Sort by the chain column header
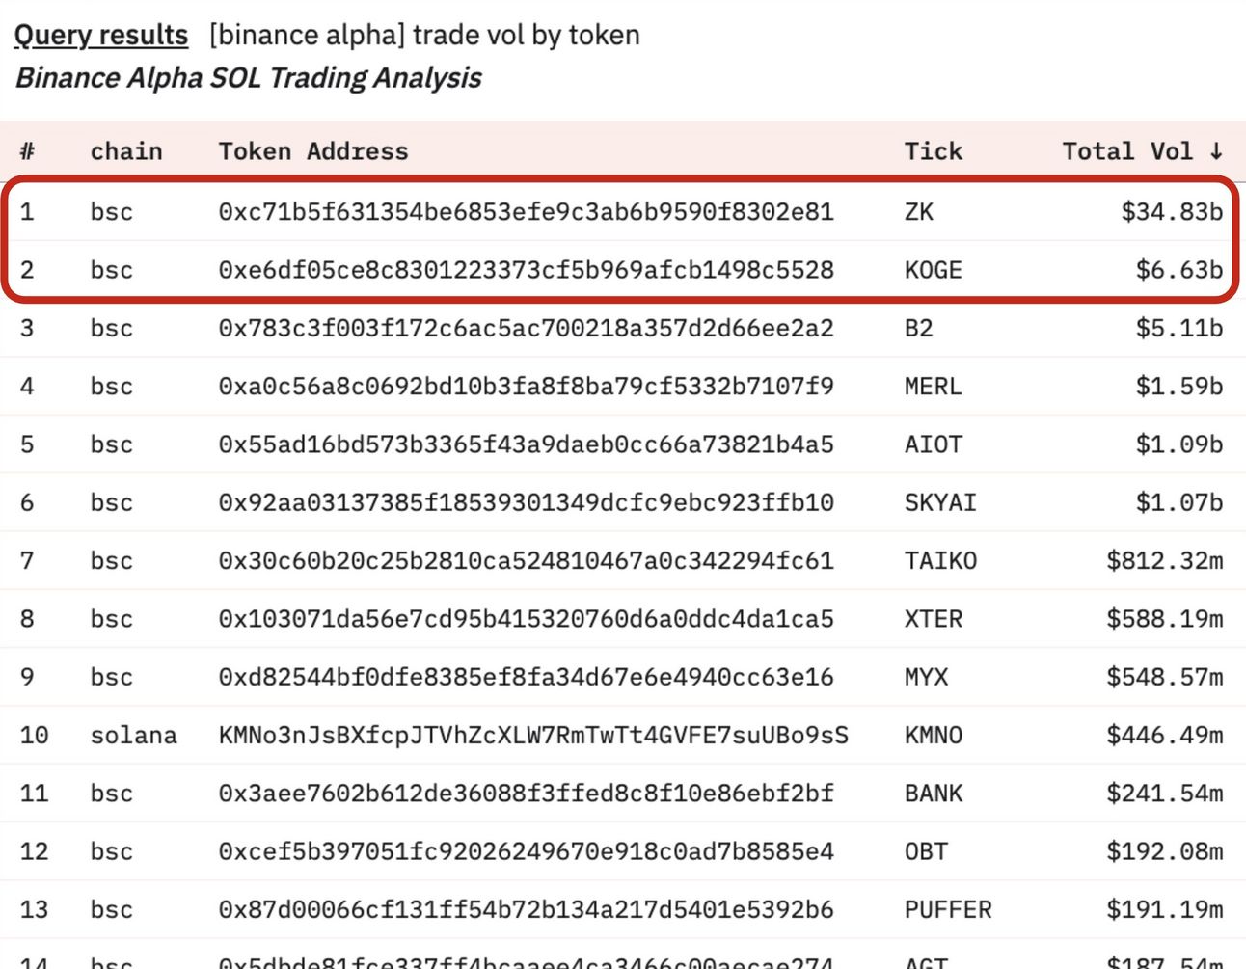Screen dimensions: 1246x969 (126, 151)
